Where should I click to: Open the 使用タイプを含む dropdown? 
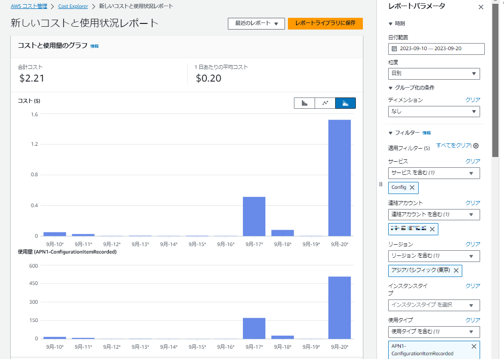pos(434,332)
